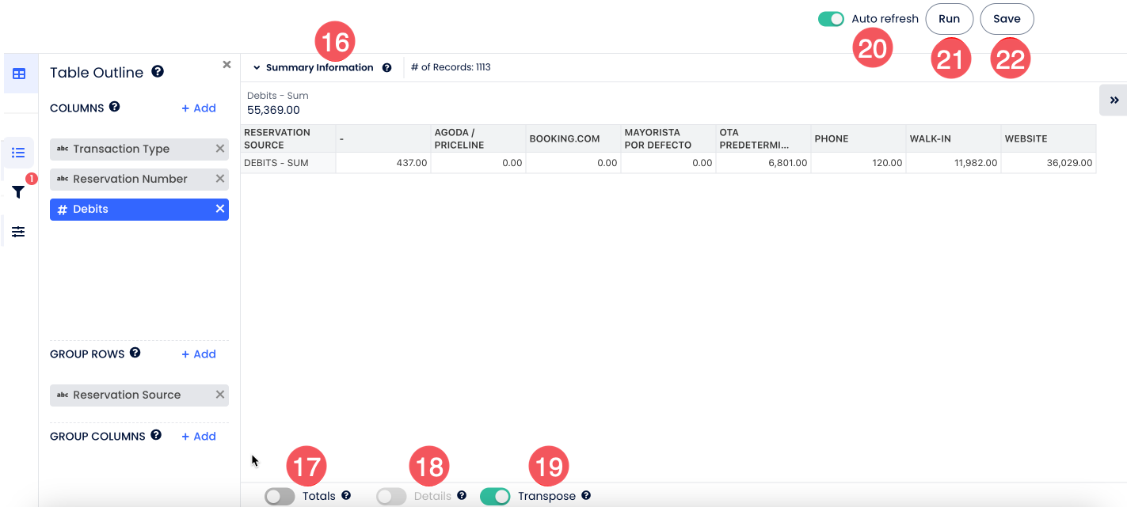Close the Table Outline panel
This screenshot has height=507, width=1127.
coord(227,65)
